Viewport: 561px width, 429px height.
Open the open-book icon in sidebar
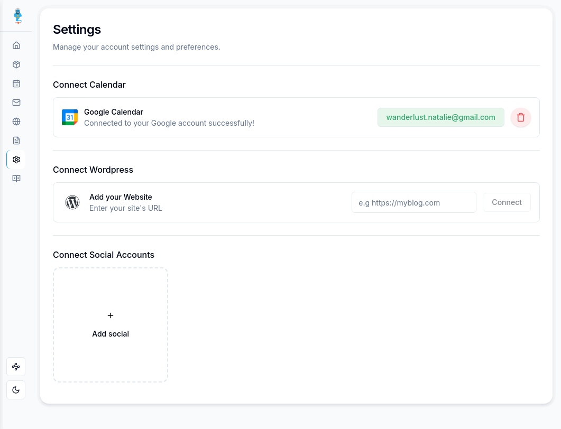(16, 179)
